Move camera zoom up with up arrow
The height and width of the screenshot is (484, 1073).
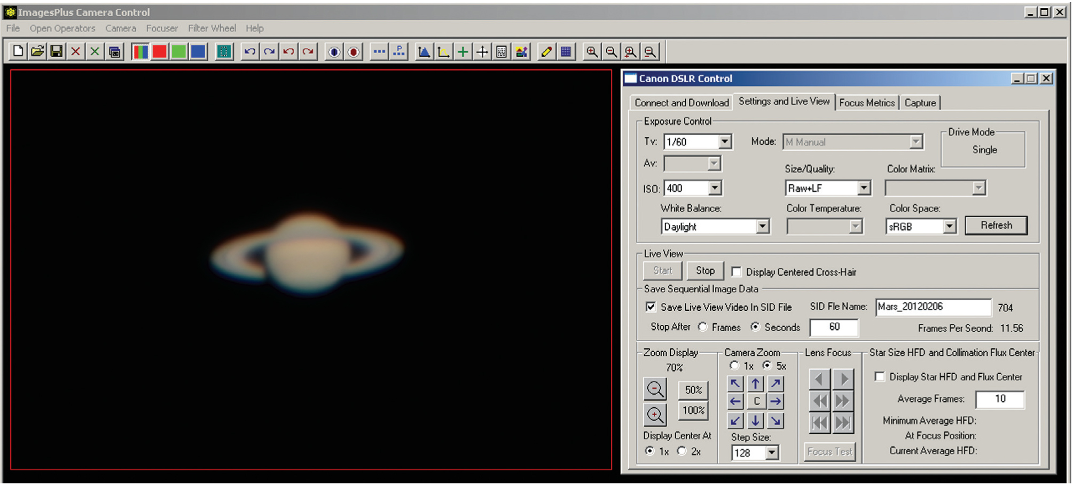pyautogui.click(x=755, y=384)
